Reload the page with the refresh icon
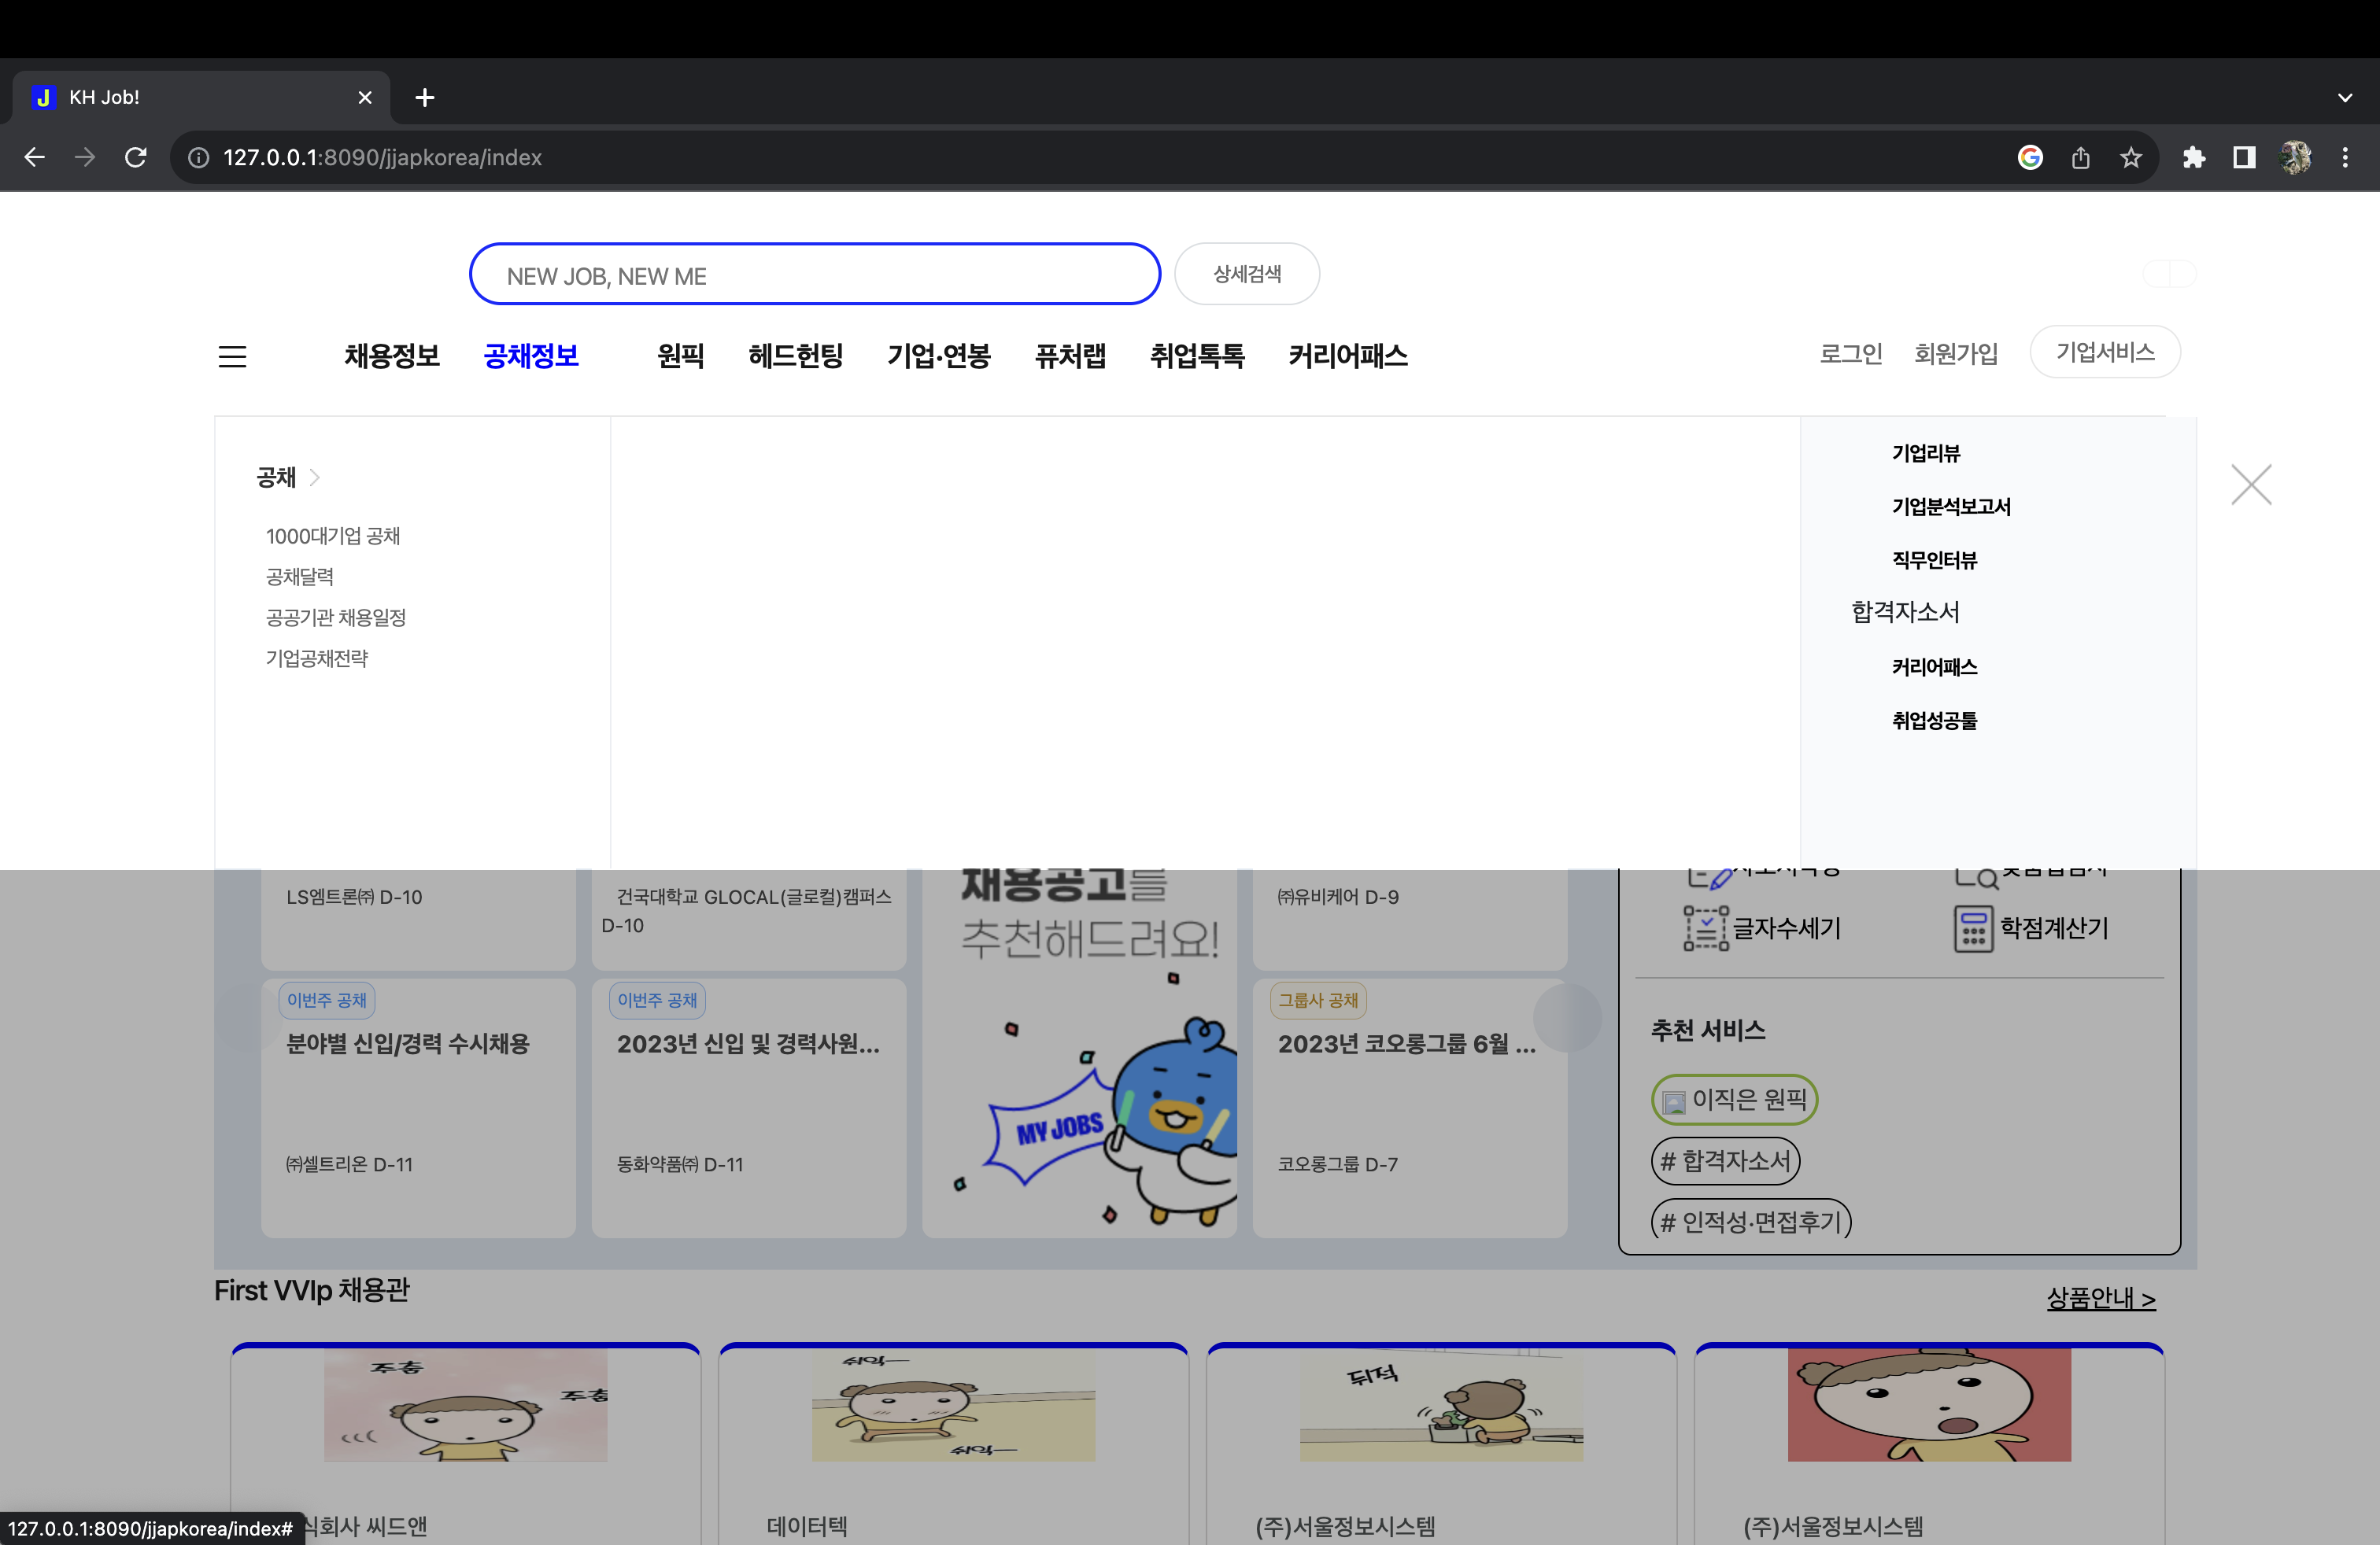The width and height of the screenshot is (2380, 1545). (x=136, y=157)
